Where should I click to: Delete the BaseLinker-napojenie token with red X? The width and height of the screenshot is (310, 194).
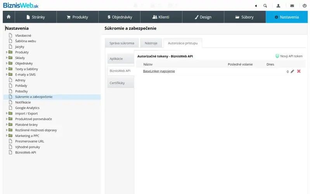(x=299, y=71)
